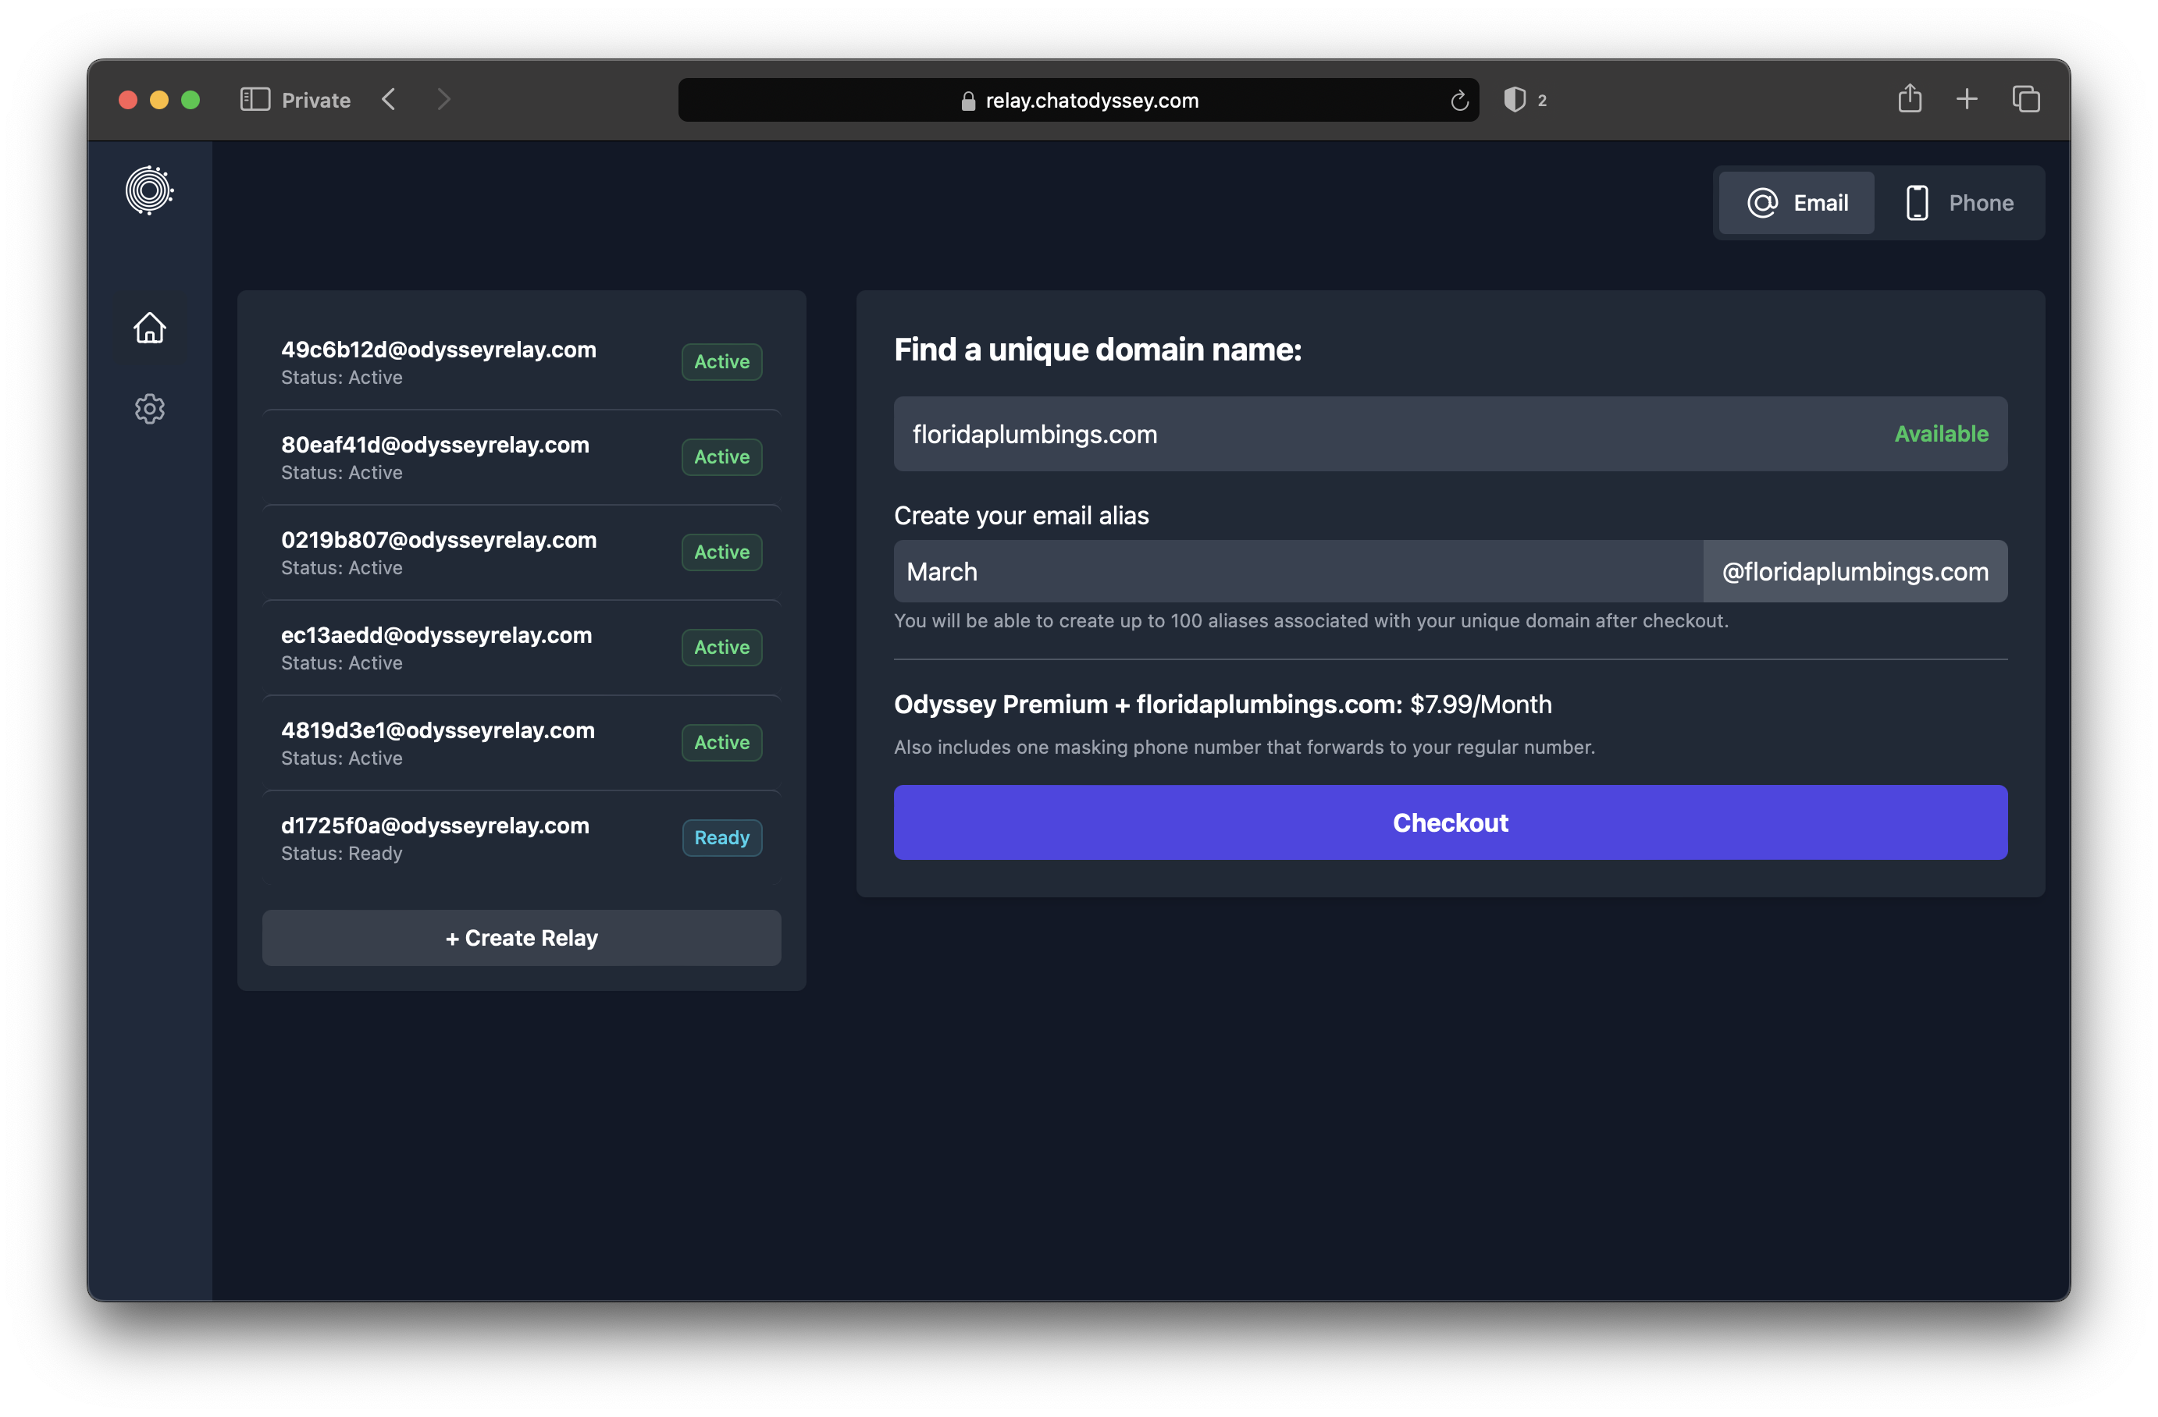
Task: Open a new tab with plus icon
Action: click(x=1967, y=99)
